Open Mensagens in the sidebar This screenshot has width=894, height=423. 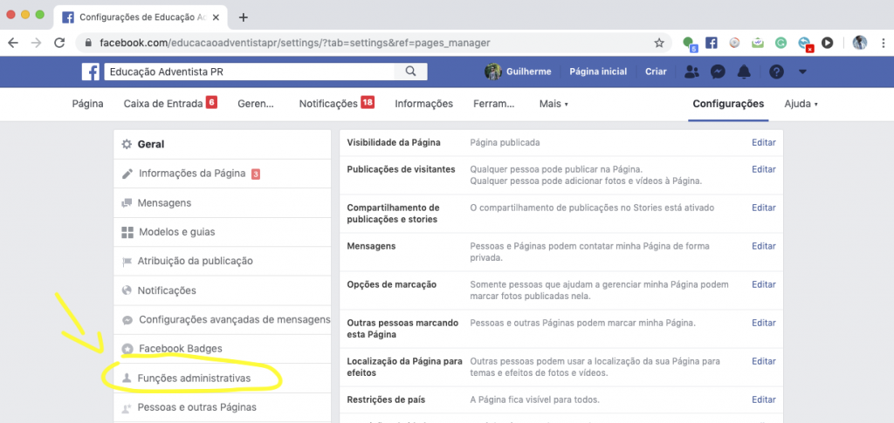[223, 202]
